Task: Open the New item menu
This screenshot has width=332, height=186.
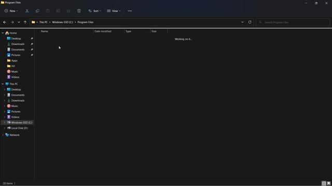Action: click(11, 11)
